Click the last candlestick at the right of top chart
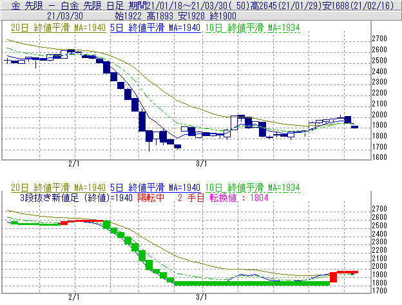402x305 pixels. click(354, 127)
